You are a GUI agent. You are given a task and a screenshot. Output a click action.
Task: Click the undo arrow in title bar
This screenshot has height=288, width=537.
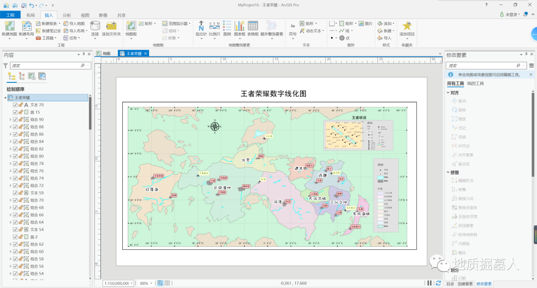31,5
